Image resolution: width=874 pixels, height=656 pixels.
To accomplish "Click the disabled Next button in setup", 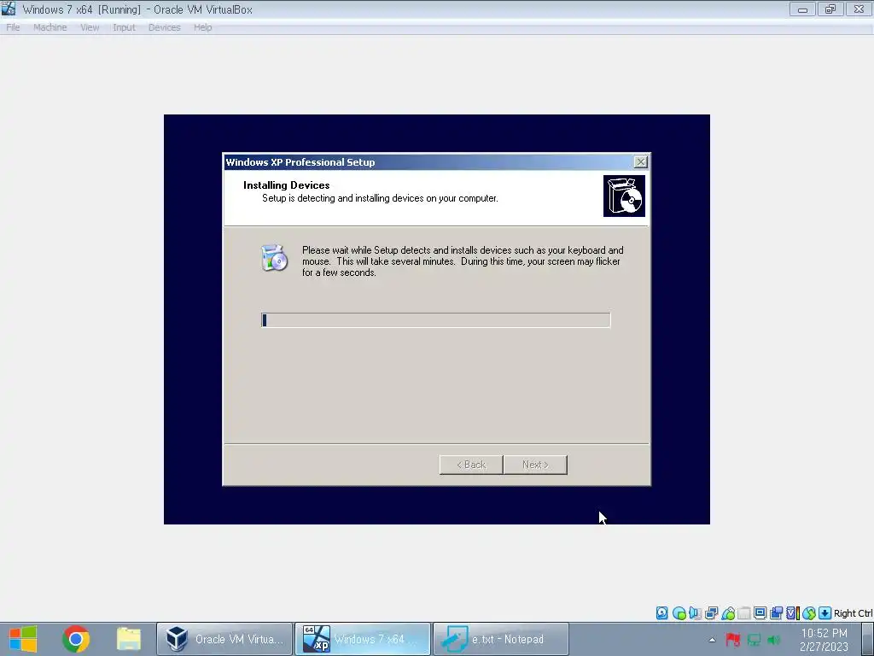I will click(535, 465).
